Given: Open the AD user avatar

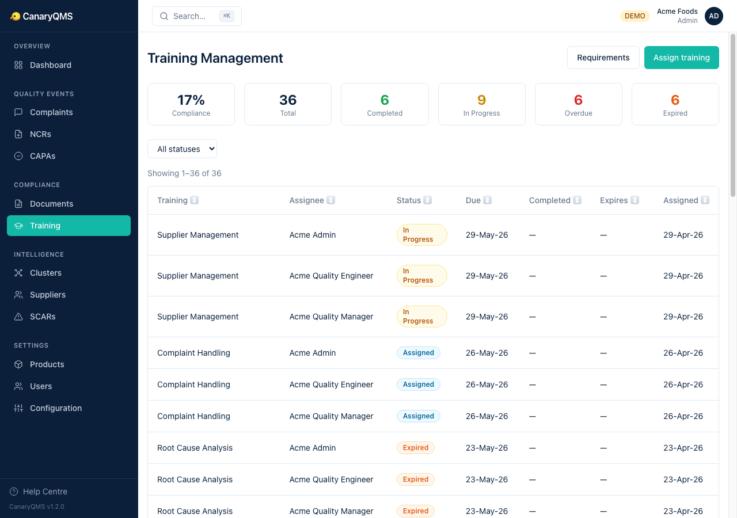Looking at the screenshot, I should tap(714, 16).
